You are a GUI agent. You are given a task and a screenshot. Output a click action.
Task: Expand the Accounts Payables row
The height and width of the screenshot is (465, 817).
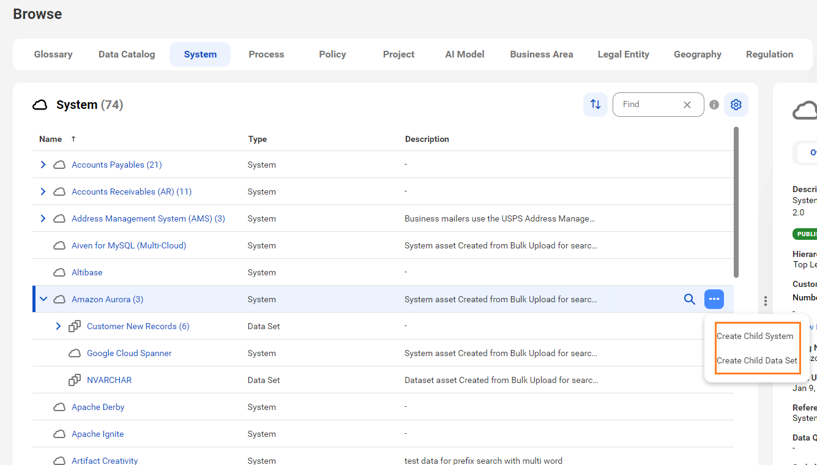43,165
